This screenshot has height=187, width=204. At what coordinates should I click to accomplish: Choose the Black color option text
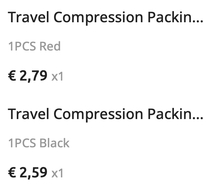pyautogui.click(x=54, y=143)
